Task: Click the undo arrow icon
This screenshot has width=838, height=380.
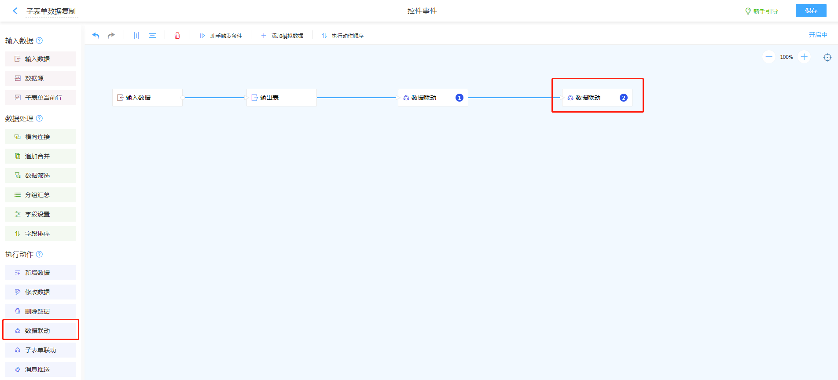Action: click(96, 36)
